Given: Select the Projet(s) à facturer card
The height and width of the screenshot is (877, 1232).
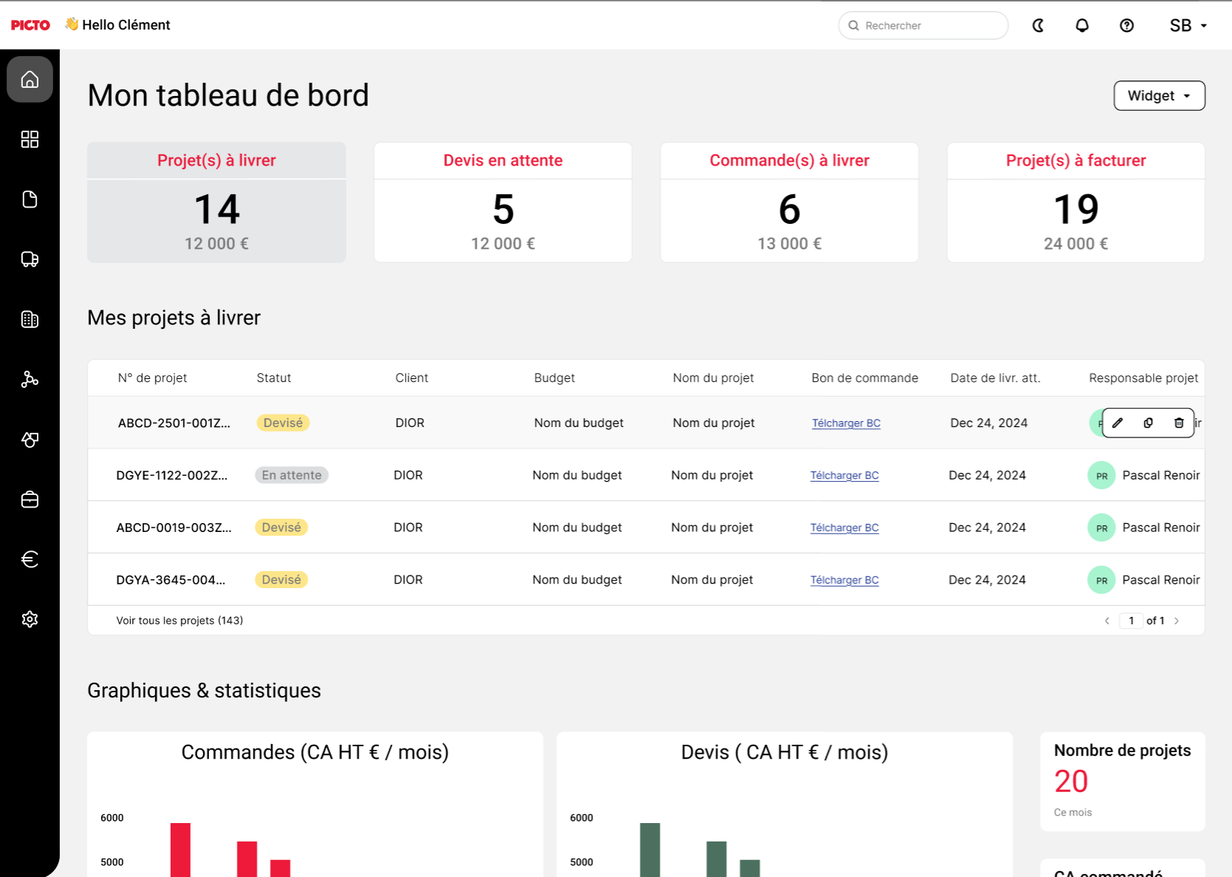Looking at the screenshot, I should (x=1076, y=202).
